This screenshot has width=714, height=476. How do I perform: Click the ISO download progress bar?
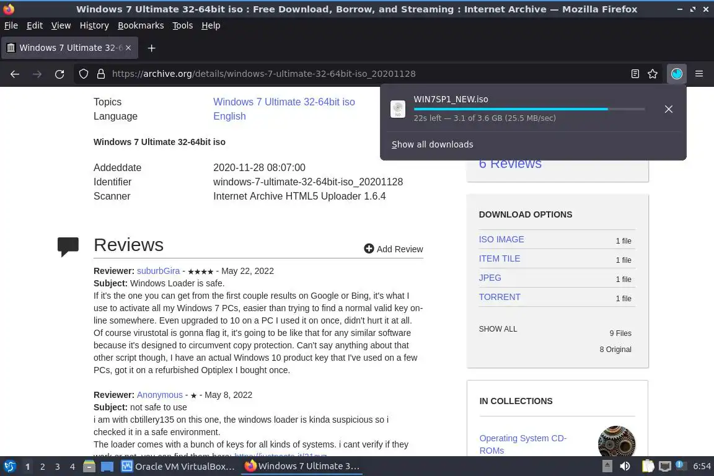[529, 109]
